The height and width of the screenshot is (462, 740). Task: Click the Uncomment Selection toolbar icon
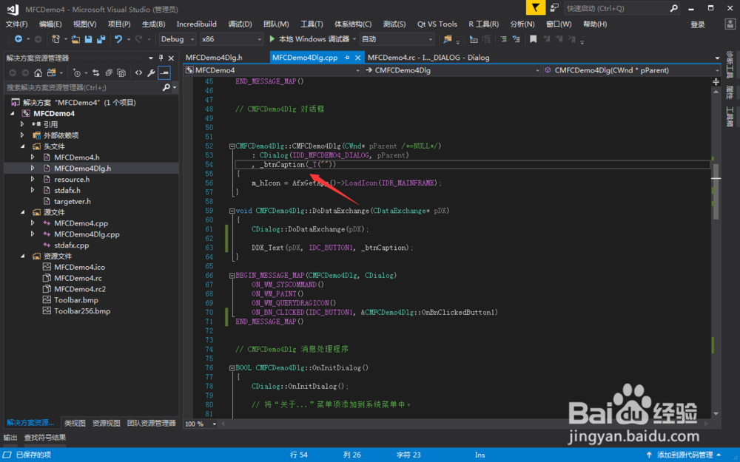tap(517, 39)
